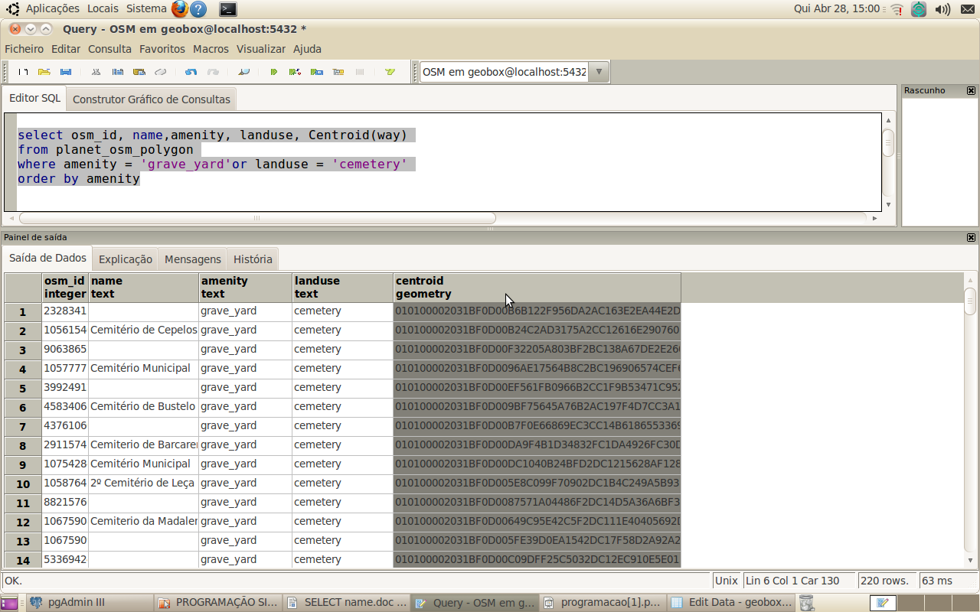Click the New query window icon

(x=23, y=72)
